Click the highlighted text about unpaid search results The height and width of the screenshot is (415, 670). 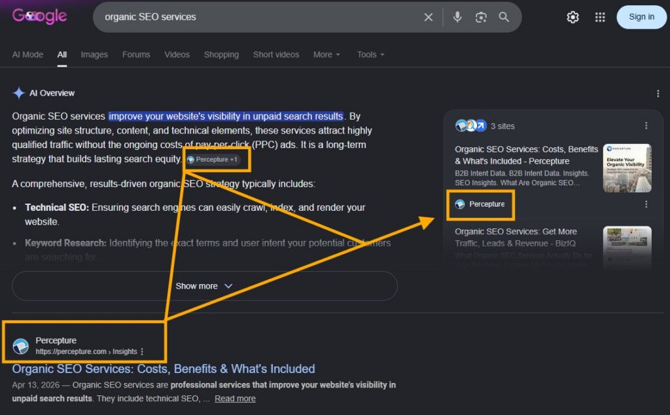point(226,117)
